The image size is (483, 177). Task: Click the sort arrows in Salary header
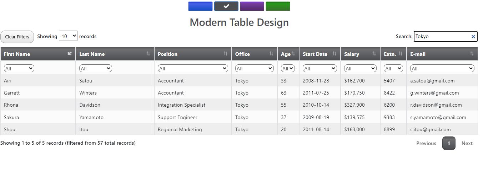pos(374,54)
